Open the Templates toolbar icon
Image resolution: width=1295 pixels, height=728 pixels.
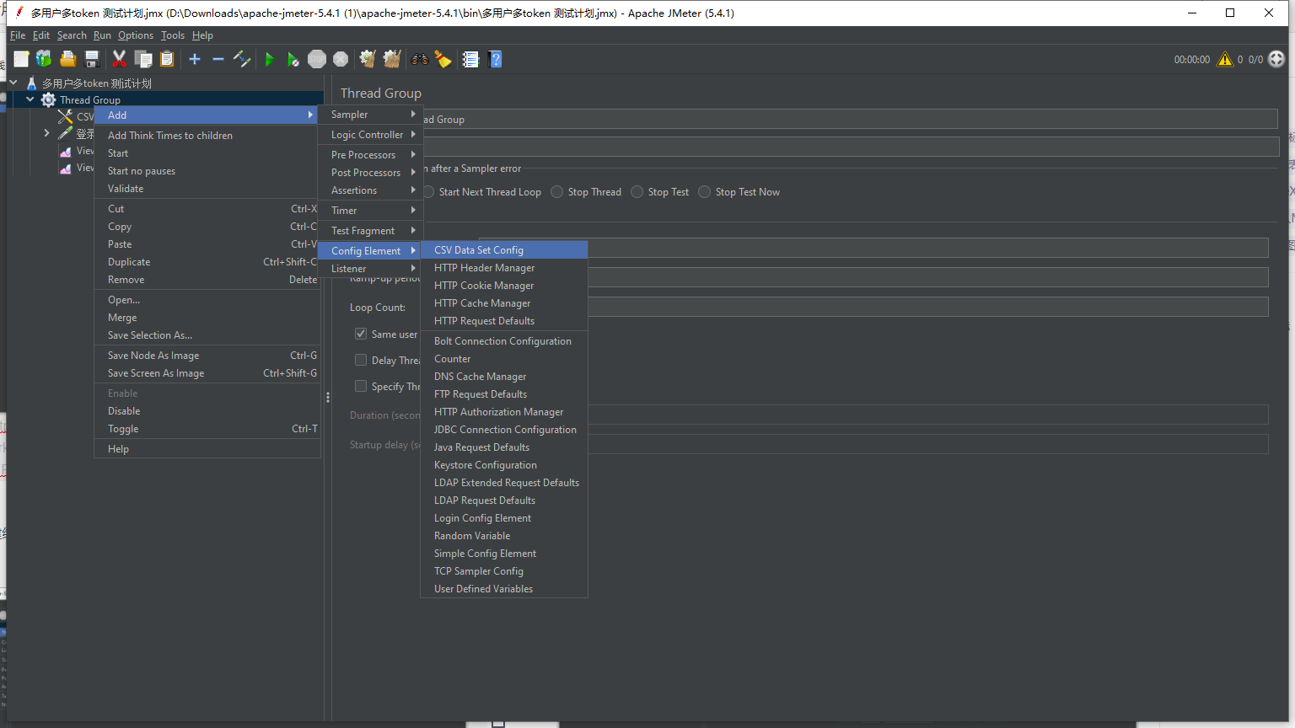pyautogui.click(x=44, y=59)
